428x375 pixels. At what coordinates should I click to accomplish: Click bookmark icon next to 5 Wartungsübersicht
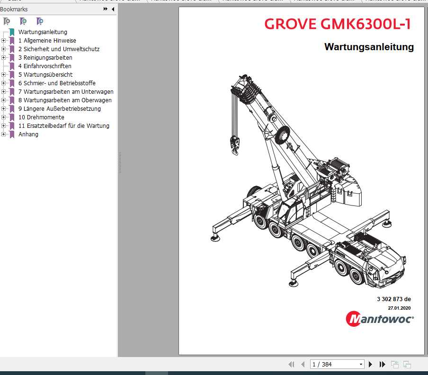[x=12, y=74]
